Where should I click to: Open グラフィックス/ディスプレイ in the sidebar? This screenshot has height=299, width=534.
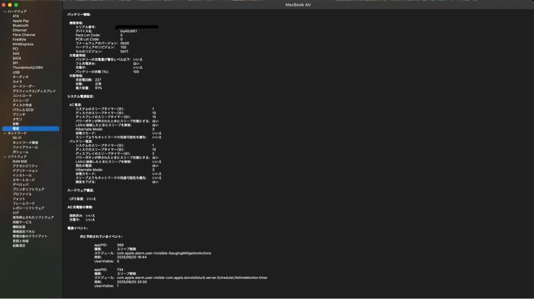(34, 91)
